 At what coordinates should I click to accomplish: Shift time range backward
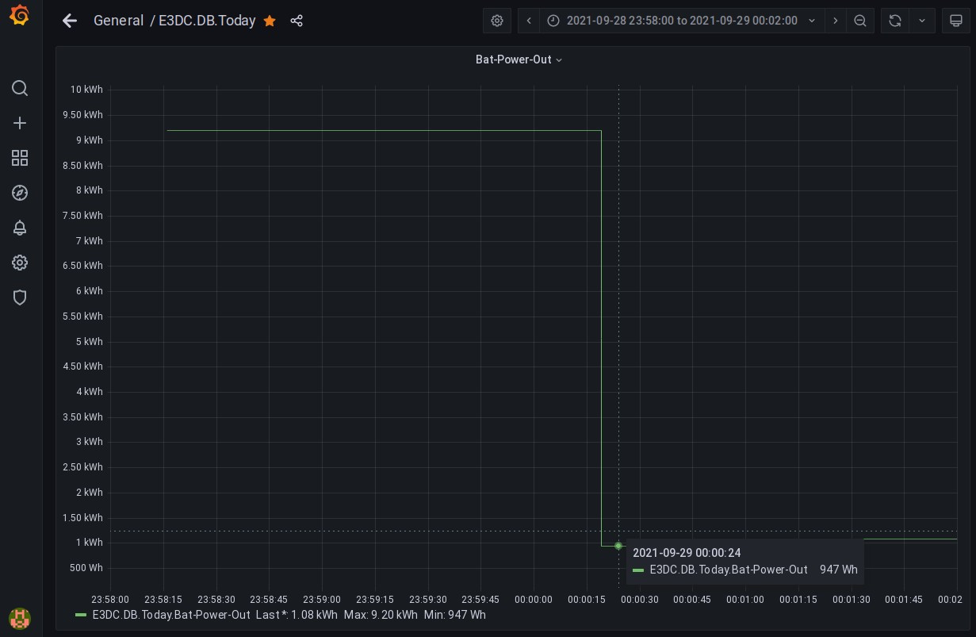click(529, 21)
